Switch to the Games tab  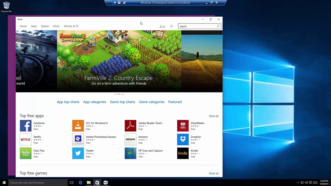pos(45,26)
